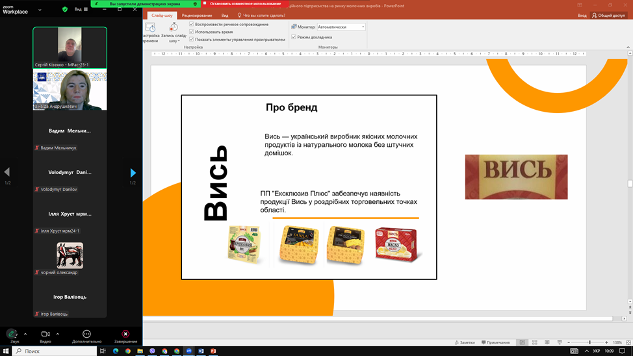Click the ВИСЬ logo image on slide

(516, 177)
